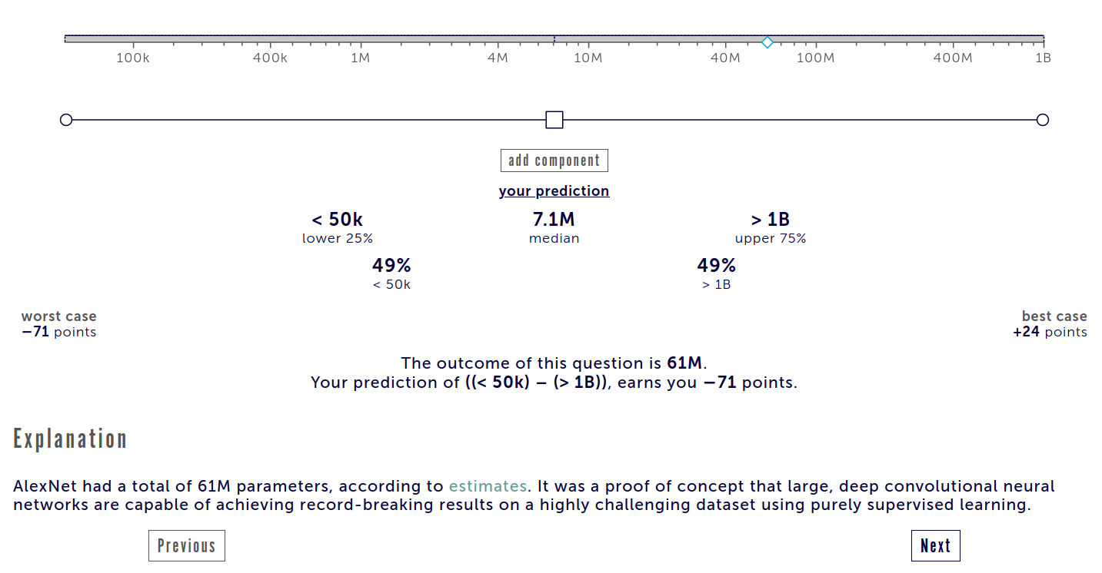Go to the Next question

936,545
